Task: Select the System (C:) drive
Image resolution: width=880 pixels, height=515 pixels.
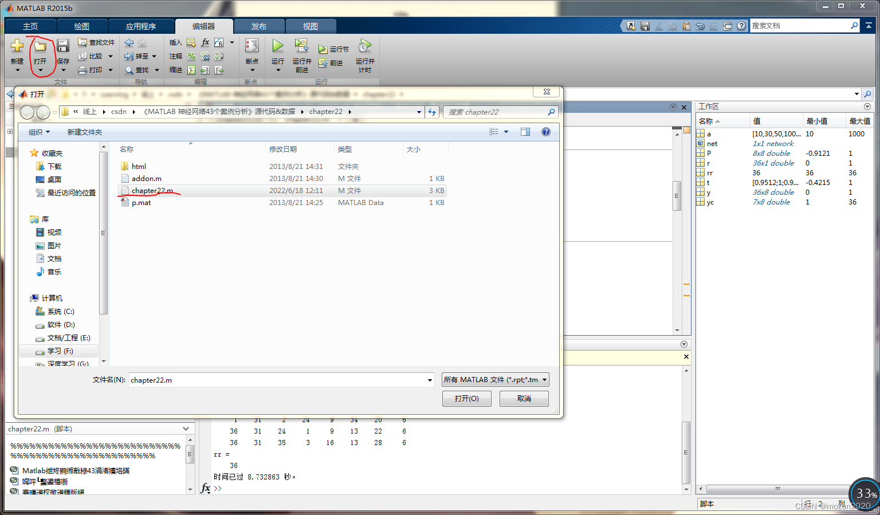Action: tap(61, 312)
